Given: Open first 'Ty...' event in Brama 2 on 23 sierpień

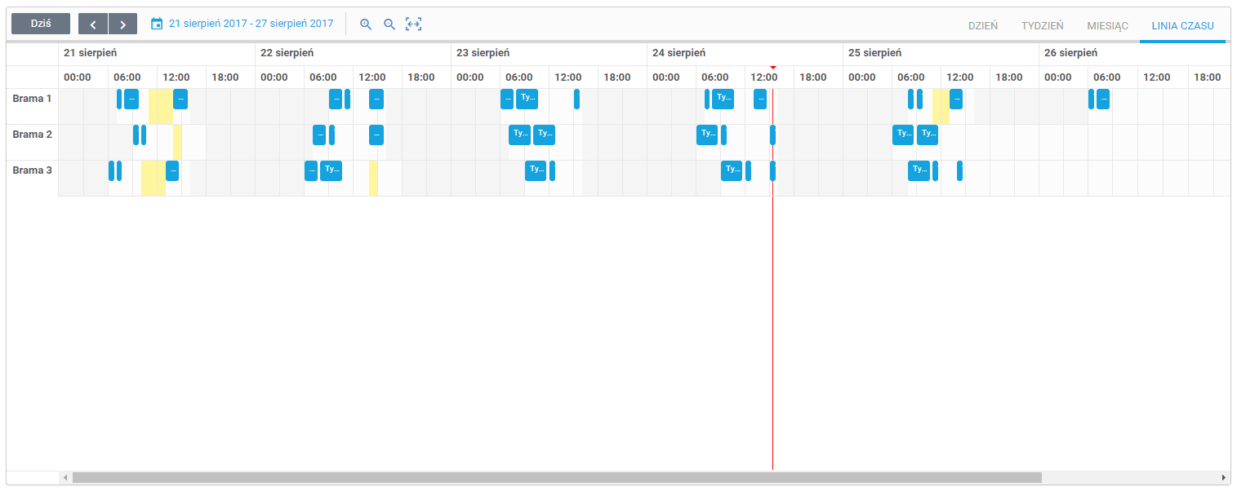Looking at the screenshot, I should point(519,135).
